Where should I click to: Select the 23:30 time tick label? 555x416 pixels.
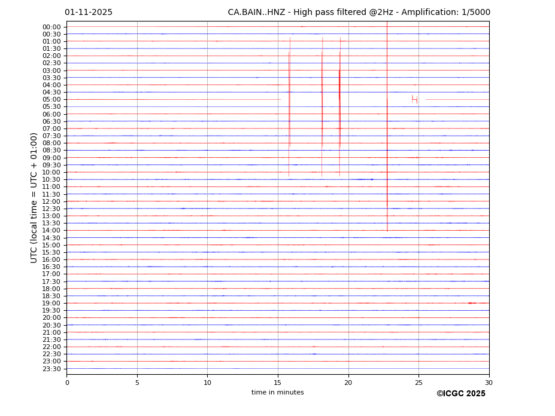pyautogui.click(x=51, y=369)
